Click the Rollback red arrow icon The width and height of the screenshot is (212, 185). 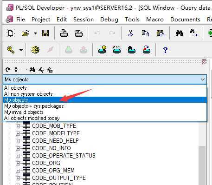click(x=83, y=50)
